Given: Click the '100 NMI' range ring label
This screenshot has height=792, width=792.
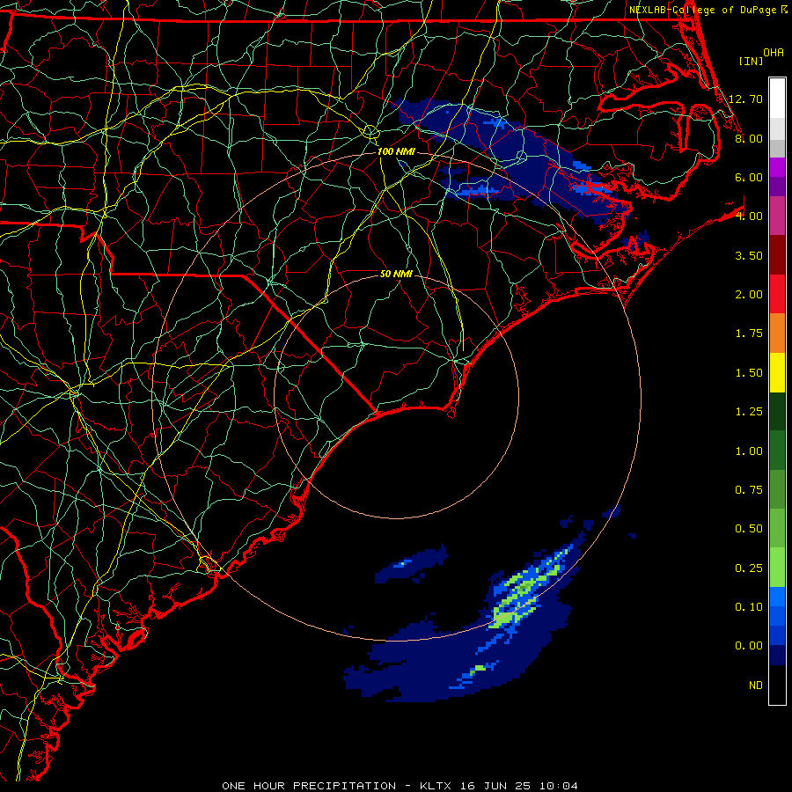Looking at the screenshot, I should click(x=396, y=151).
